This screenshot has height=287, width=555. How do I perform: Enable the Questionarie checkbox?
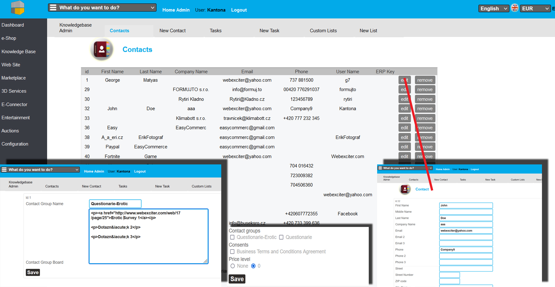pos(281,237)
